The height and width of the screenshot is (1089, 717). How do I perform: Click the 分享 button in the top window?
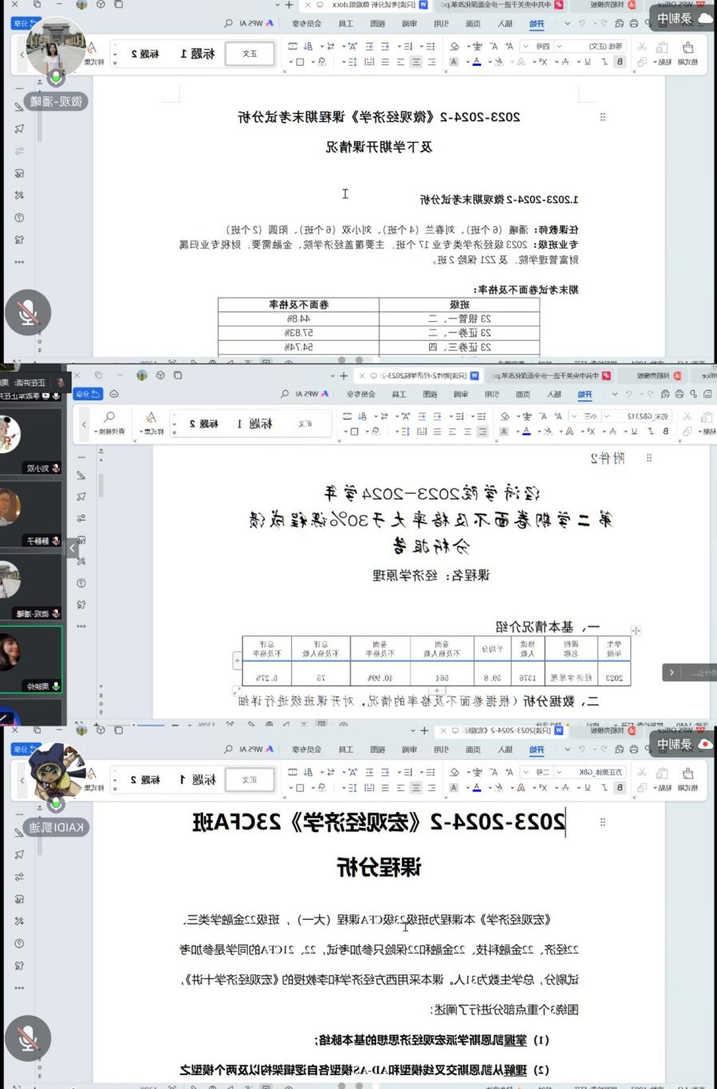coord(26,24)
